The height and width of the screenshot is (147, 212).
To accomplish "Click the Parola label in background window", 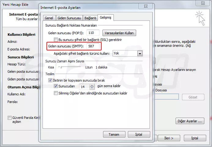I will coord(13,102).
